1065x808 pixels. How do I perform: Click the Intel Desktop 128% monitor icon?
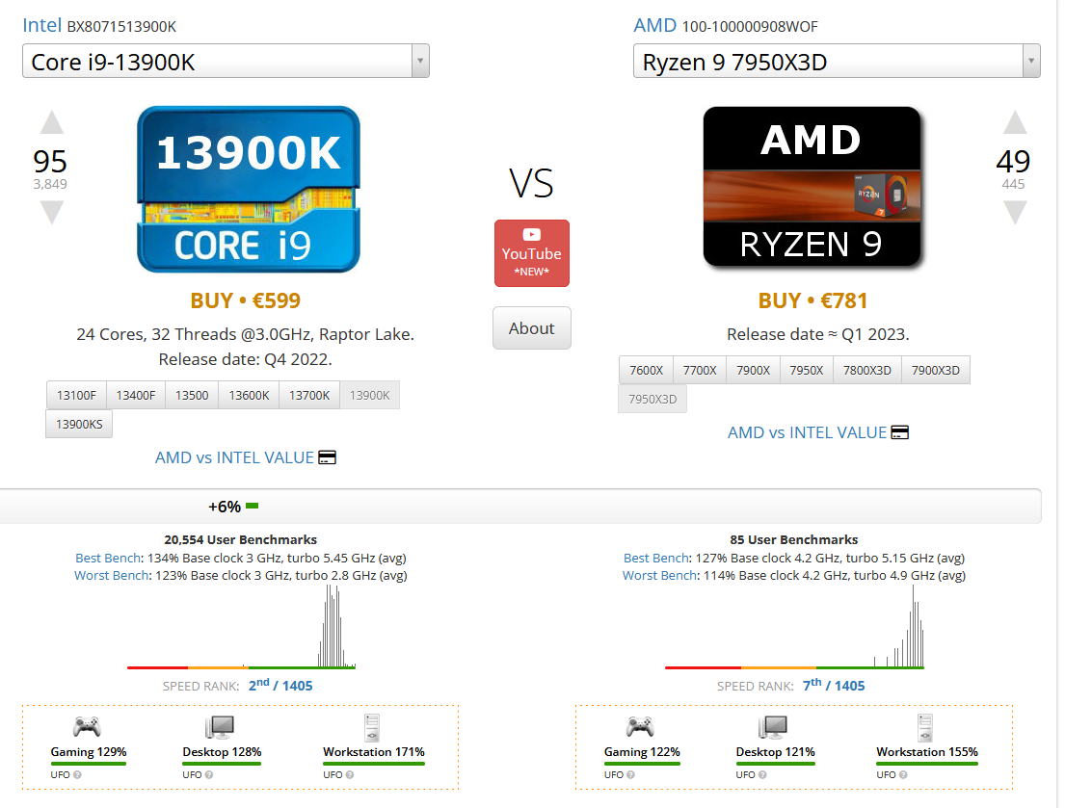click(220, 727)
